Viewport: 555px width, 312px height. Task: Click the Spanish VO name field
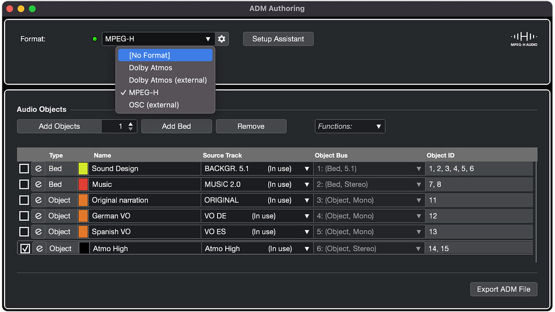[x=145, y=232]
